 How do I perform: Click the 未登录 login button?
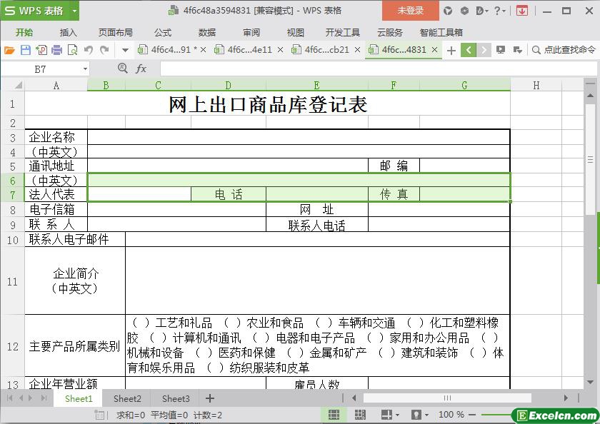tap(411, 11)
